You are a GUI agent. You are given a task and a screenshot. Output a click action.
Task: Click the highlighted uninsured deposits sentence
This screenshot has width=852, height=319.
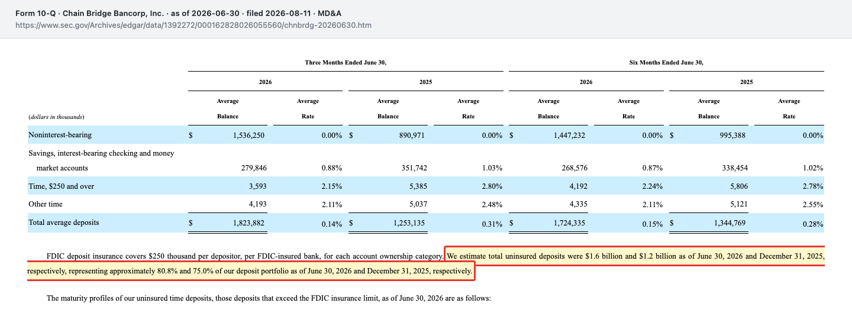[x=425, y=264]
